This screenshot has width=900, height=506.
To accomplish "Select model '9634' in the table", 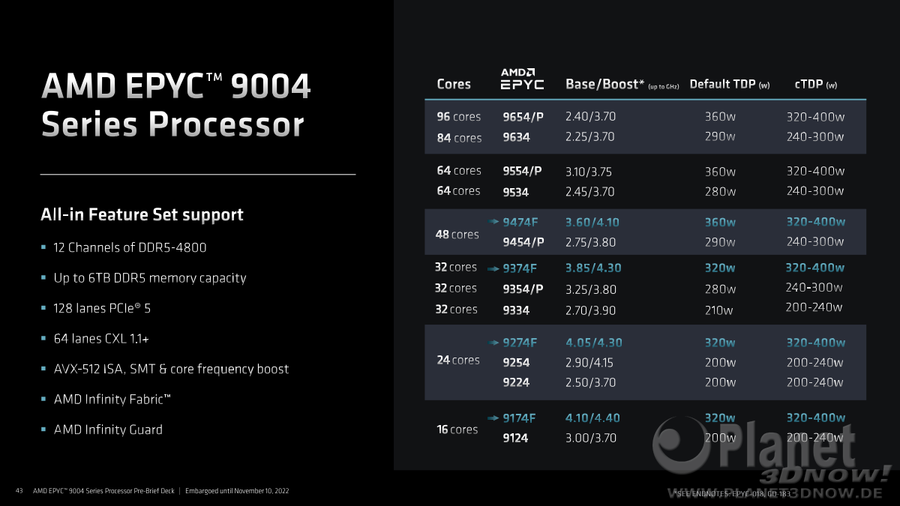I will pos(516,137).
